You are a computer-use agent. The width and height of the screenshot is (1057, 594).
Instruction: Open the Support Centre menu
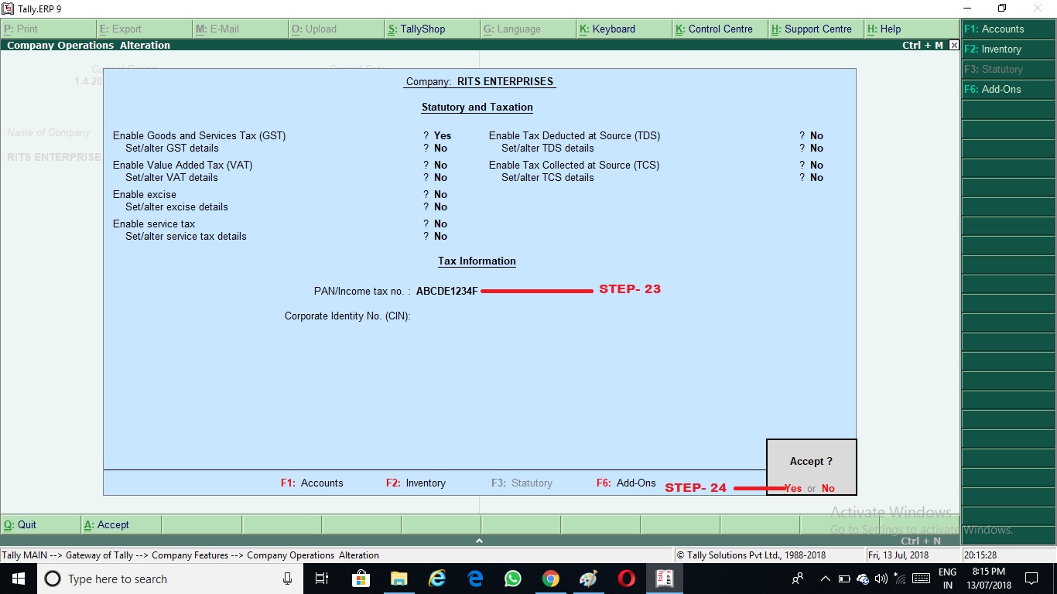coord(816,29)
